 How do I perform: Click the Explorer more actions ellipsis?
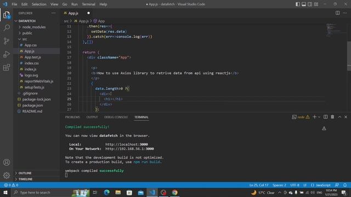point(54,13)
